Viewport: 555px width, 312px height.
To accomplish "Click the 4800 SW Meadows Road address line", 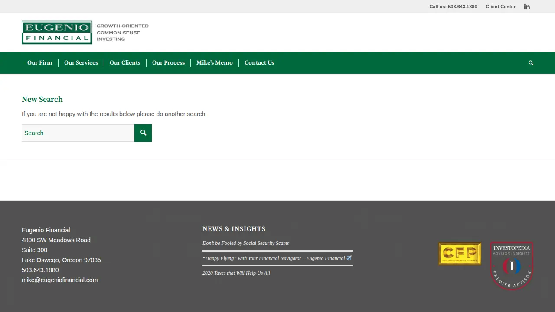I will pyautogui.click(x=56, y=240).
